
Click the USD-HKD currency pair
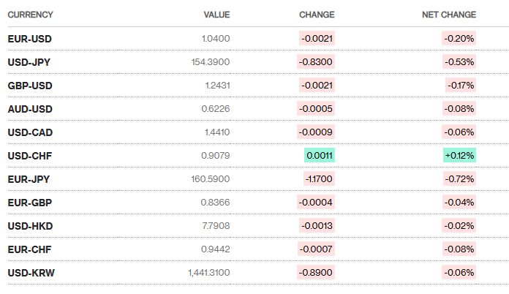(30, 226)
